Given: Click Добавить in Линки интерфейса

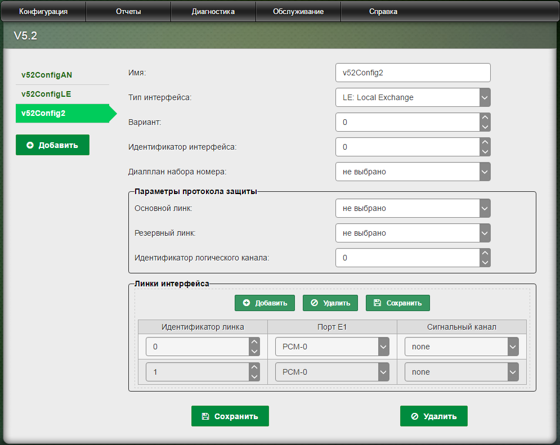Looking at the screenshot, I should (265, 303).
